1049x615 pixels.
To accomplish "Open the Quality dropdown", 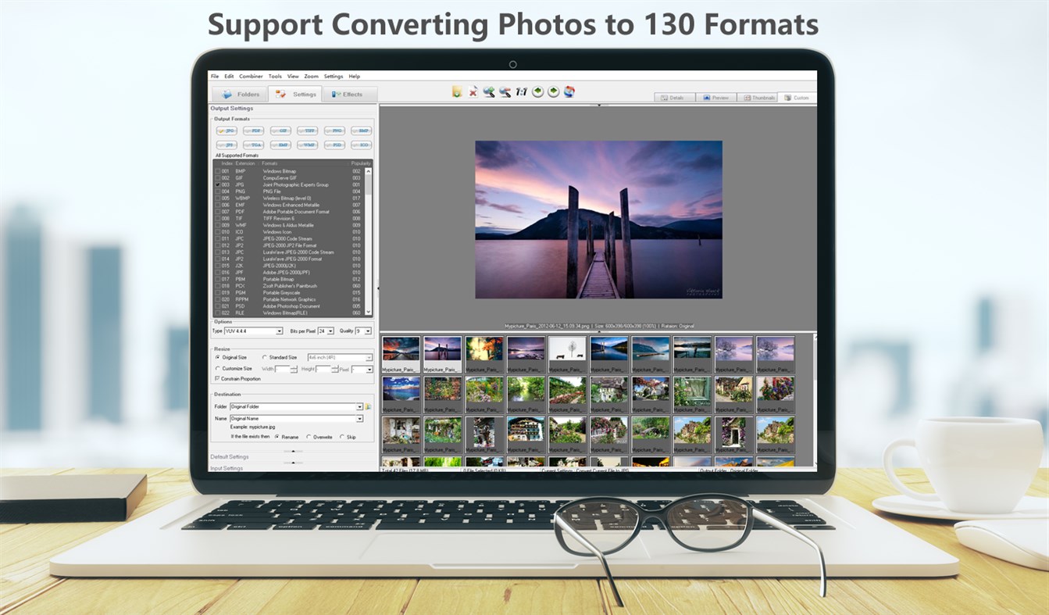I will point(367,331).
